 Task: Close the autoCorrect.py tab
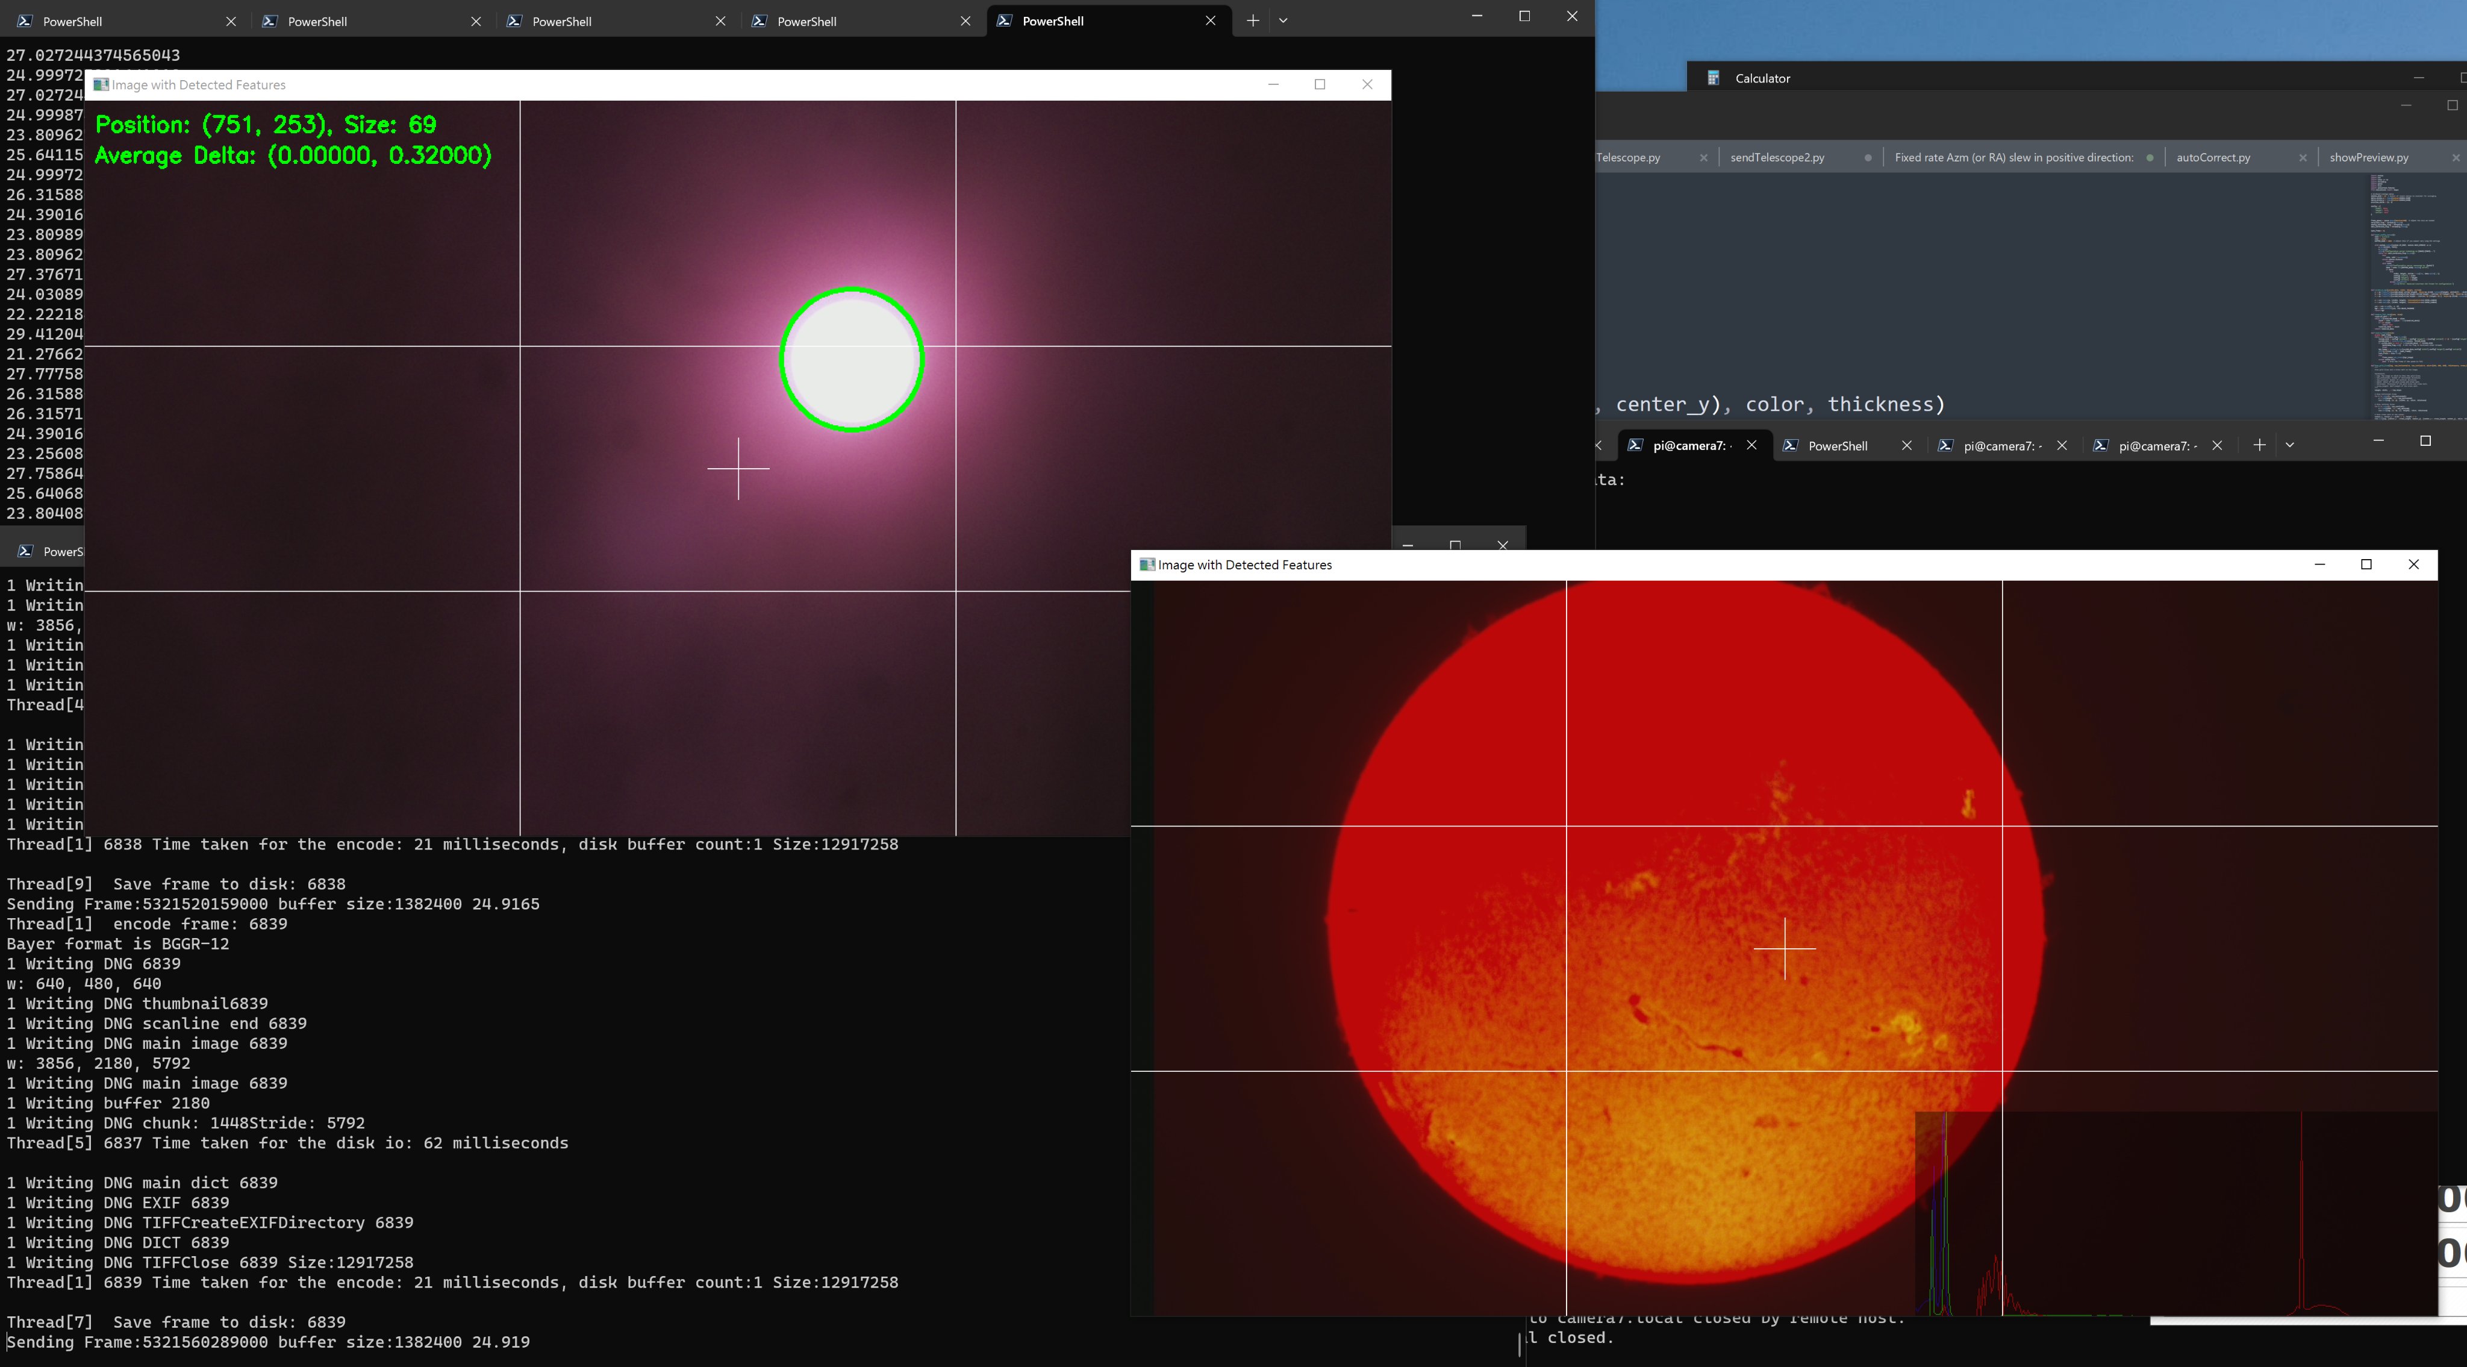(2303, 157)
